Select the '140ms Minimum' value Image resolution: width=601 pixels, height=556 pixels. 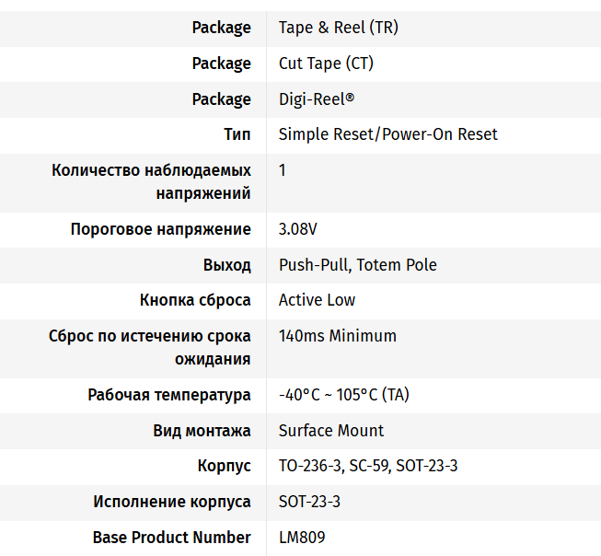[x=337, y=336]
